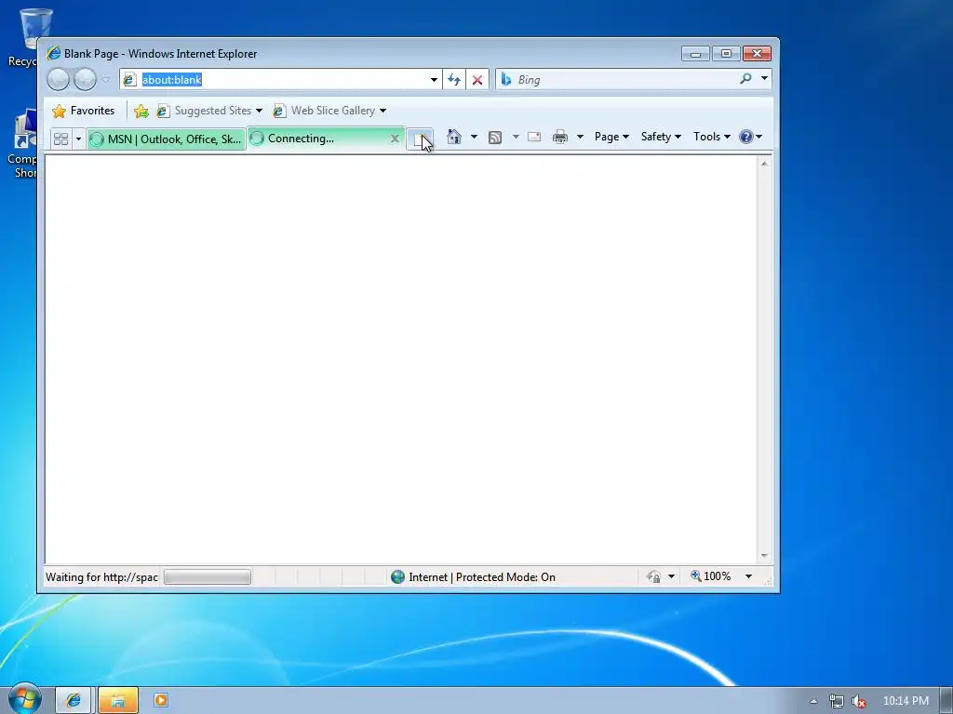Maximize the Internet Explorer window
953x714 pixels.
(x=726, y=54)
